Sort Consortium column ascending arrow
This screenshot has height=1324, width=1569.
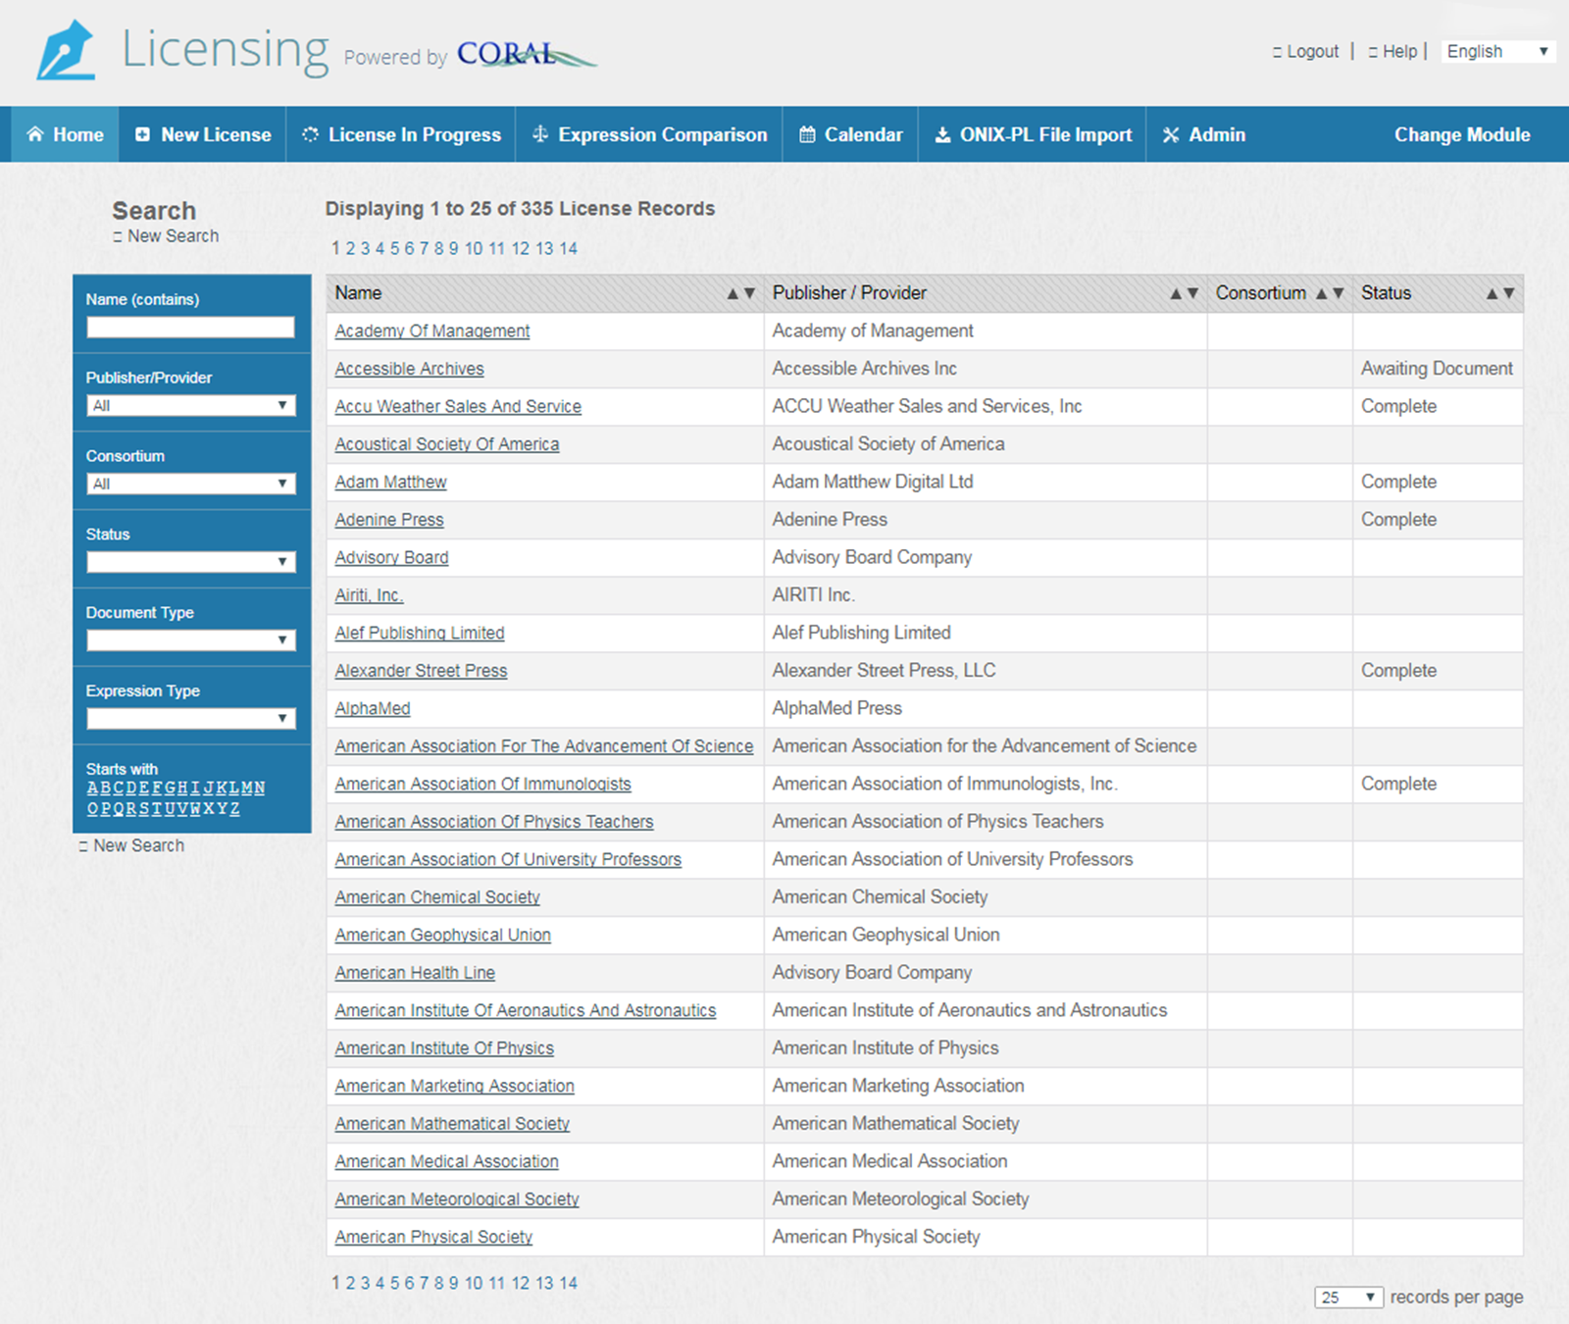(x=1321, y=293)
